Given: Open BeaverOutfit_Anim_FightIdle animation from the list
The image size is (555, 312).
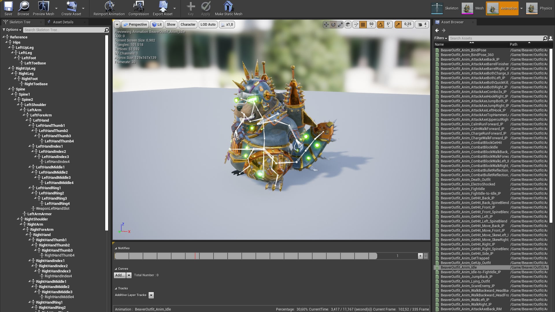Looking at the screenshot, I should [x=462, y=189].
